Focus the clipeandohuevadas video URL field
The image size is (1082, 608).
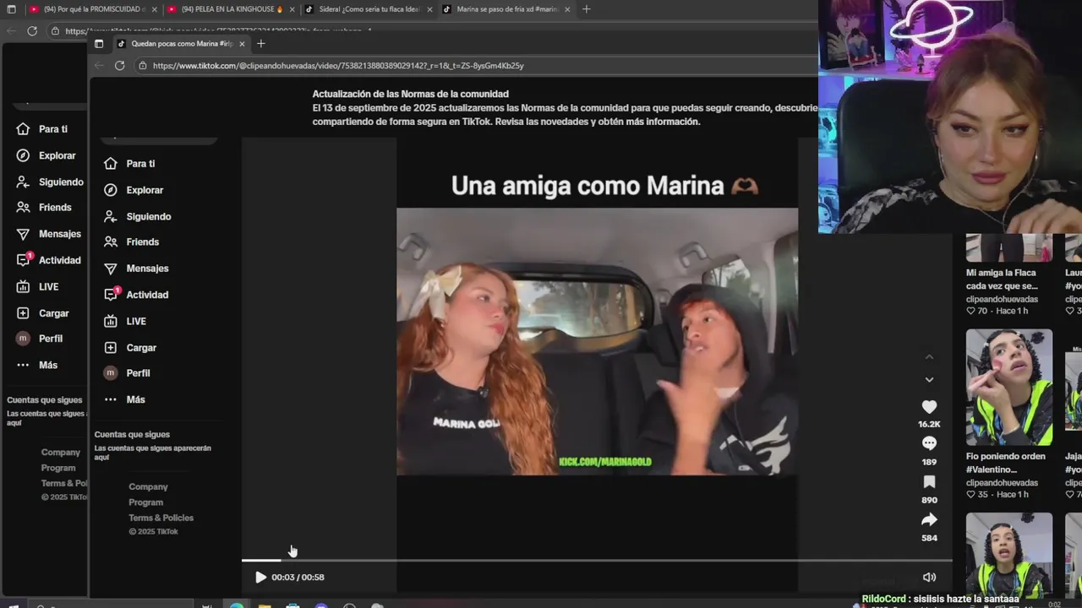[x=338, y=66]
